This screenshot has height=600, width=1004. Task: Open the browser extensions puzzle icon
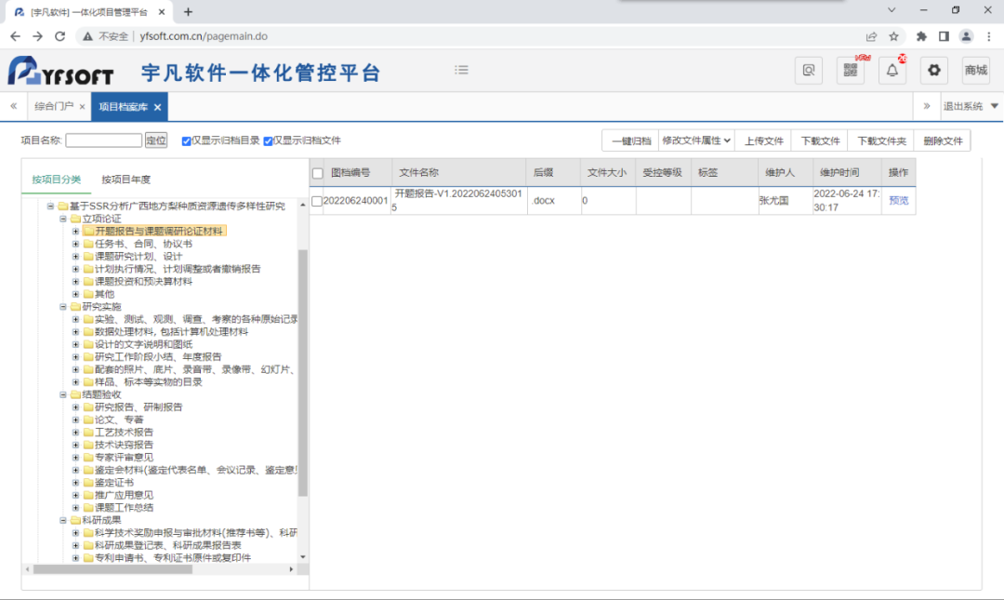pos(921,36)
